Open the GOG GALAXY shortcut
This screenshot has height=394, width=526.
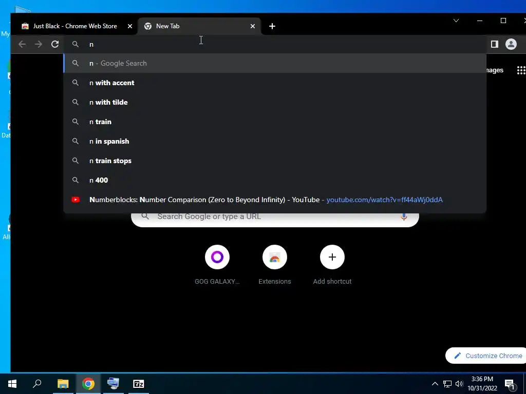[x=217, y=265]
